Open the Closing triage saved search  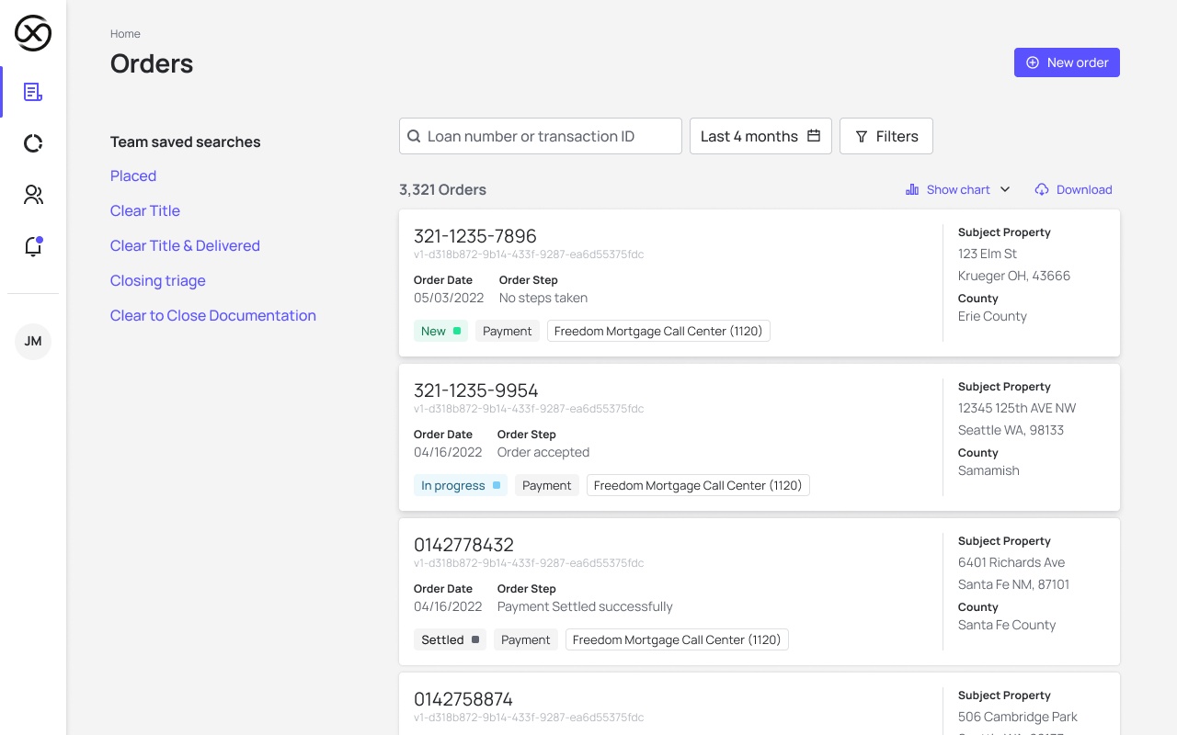[x=158, y=280]
